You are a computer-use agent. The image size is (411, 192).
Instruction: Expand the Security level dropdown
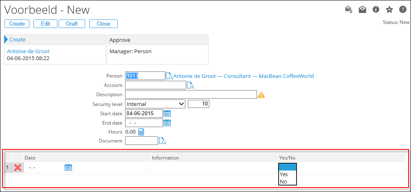pos(155,104)
